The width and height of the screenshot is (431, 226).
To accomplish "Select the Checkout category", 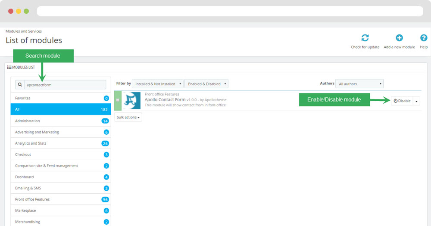I will coord(61,155).
